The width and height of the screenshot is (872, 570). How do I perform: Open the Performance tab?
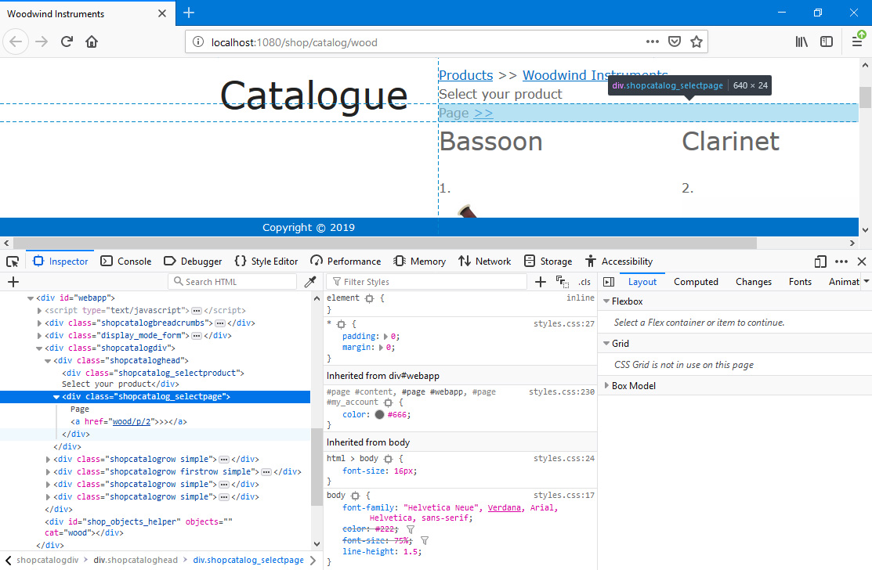pos(346,261)
